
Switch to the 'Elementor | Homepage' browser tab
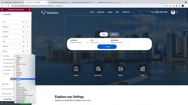[x=36, y=2]
